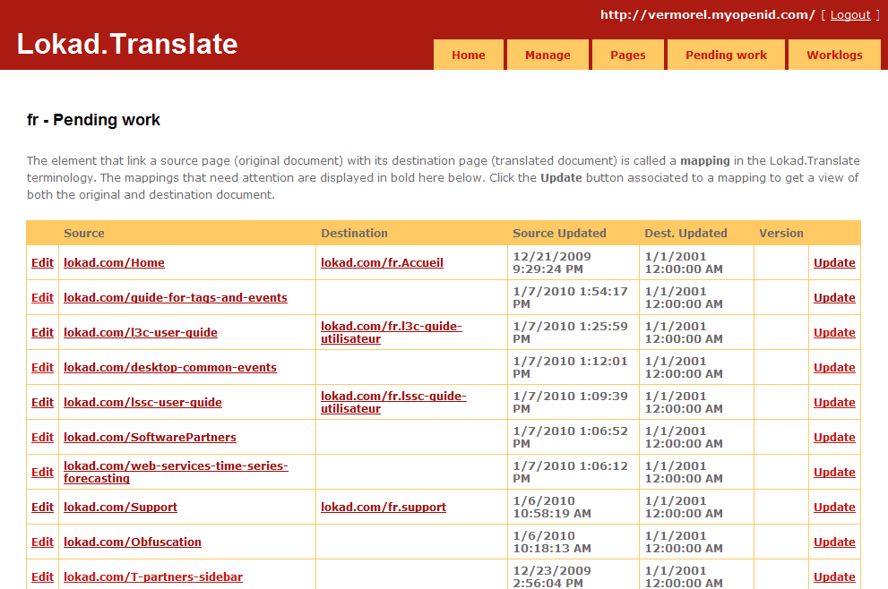Click the Destination column header
888x589 pixels.
(354, 233)
